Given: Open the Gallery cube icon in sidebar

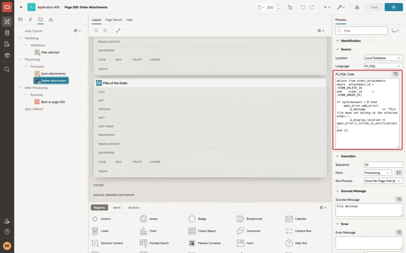Looking at the screenshot, I should [x=7, y=55].
